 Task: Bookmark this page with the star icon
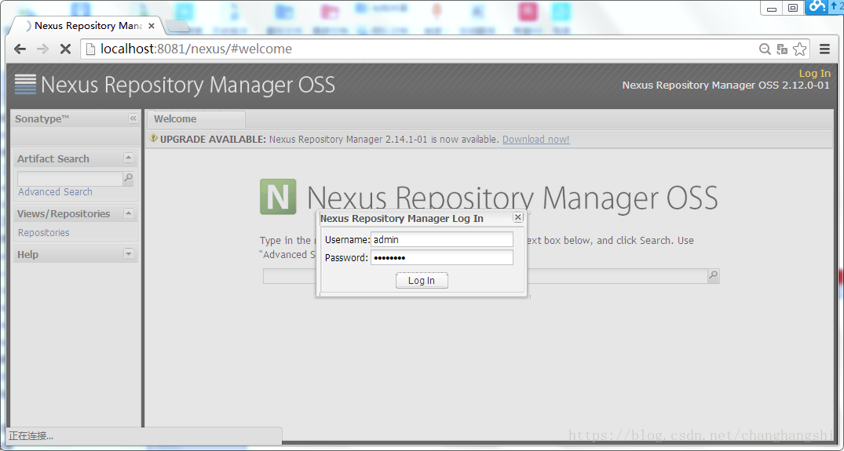tap(800, 49)
